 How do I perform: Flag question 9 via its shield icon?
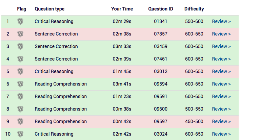[20, 122]
